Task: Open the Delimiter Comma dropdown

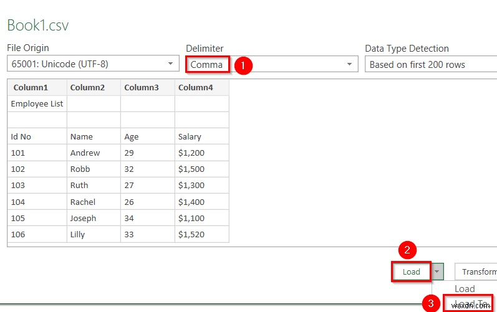Action: click(x=272, y=64)
